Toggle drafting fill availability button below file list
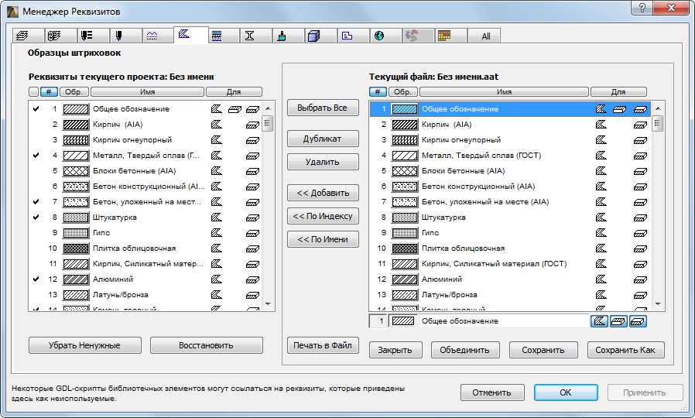This screenshot has height=418, width=695. click(599, 321)
